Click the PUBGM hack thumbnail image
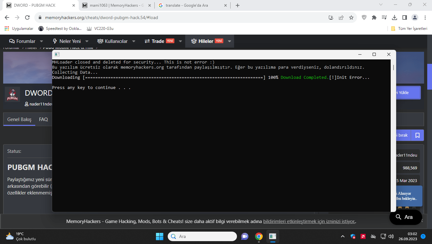This screenshot has height=244, width=432. (12, 94)
